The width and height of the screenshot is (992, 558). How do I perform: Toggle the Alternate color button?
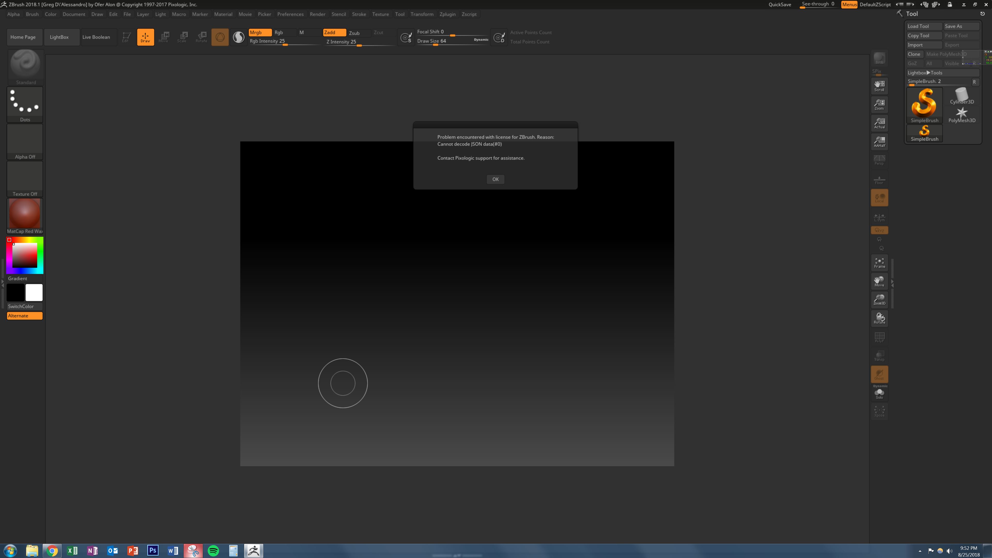point(25,315)
